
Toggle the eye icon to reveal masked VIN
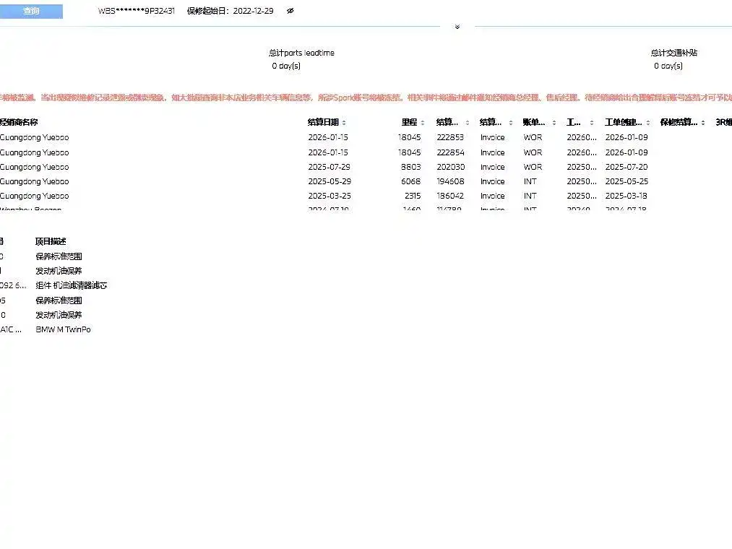(x=290, y=12)
